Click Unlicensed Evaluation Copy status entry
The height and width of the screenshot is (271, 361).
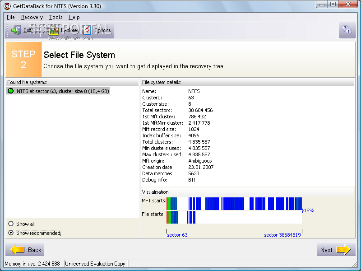click(95, 264)
